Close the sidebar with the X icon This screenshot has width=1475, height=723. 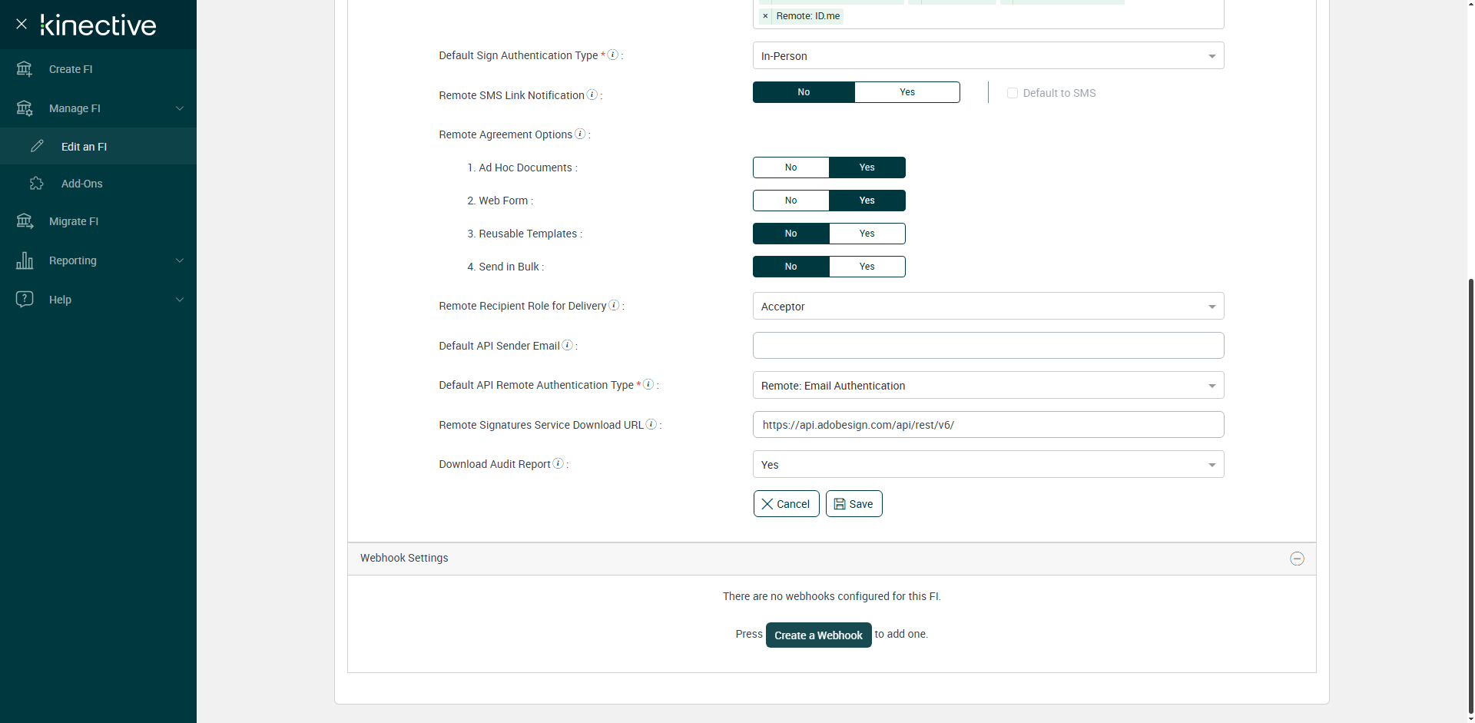point(22,24)
